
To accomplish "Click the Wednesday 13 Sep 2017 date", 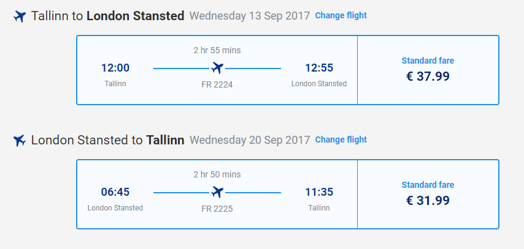I will coord(250,16).
